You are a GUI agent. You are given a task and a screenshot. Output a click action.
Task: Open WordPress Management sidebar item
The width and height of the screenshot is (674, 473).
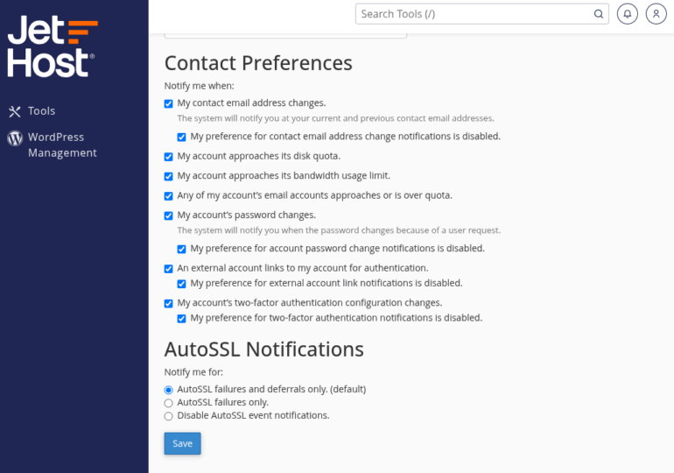click(x=61, y=145)
